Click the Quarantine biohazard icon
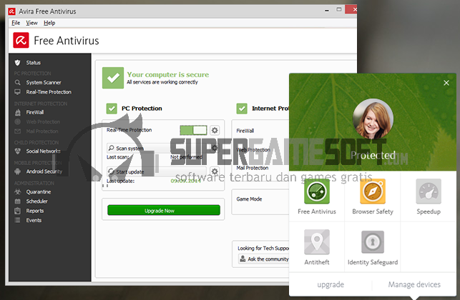This screenshot has width=460, height=300. (18, 192)
